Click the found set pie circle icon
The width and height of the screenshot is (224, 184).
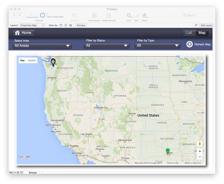pos(43,15)
